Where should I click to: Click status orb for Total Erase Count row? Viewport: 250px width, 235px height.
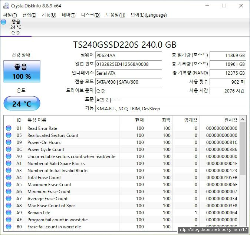[x=9, y=177]
